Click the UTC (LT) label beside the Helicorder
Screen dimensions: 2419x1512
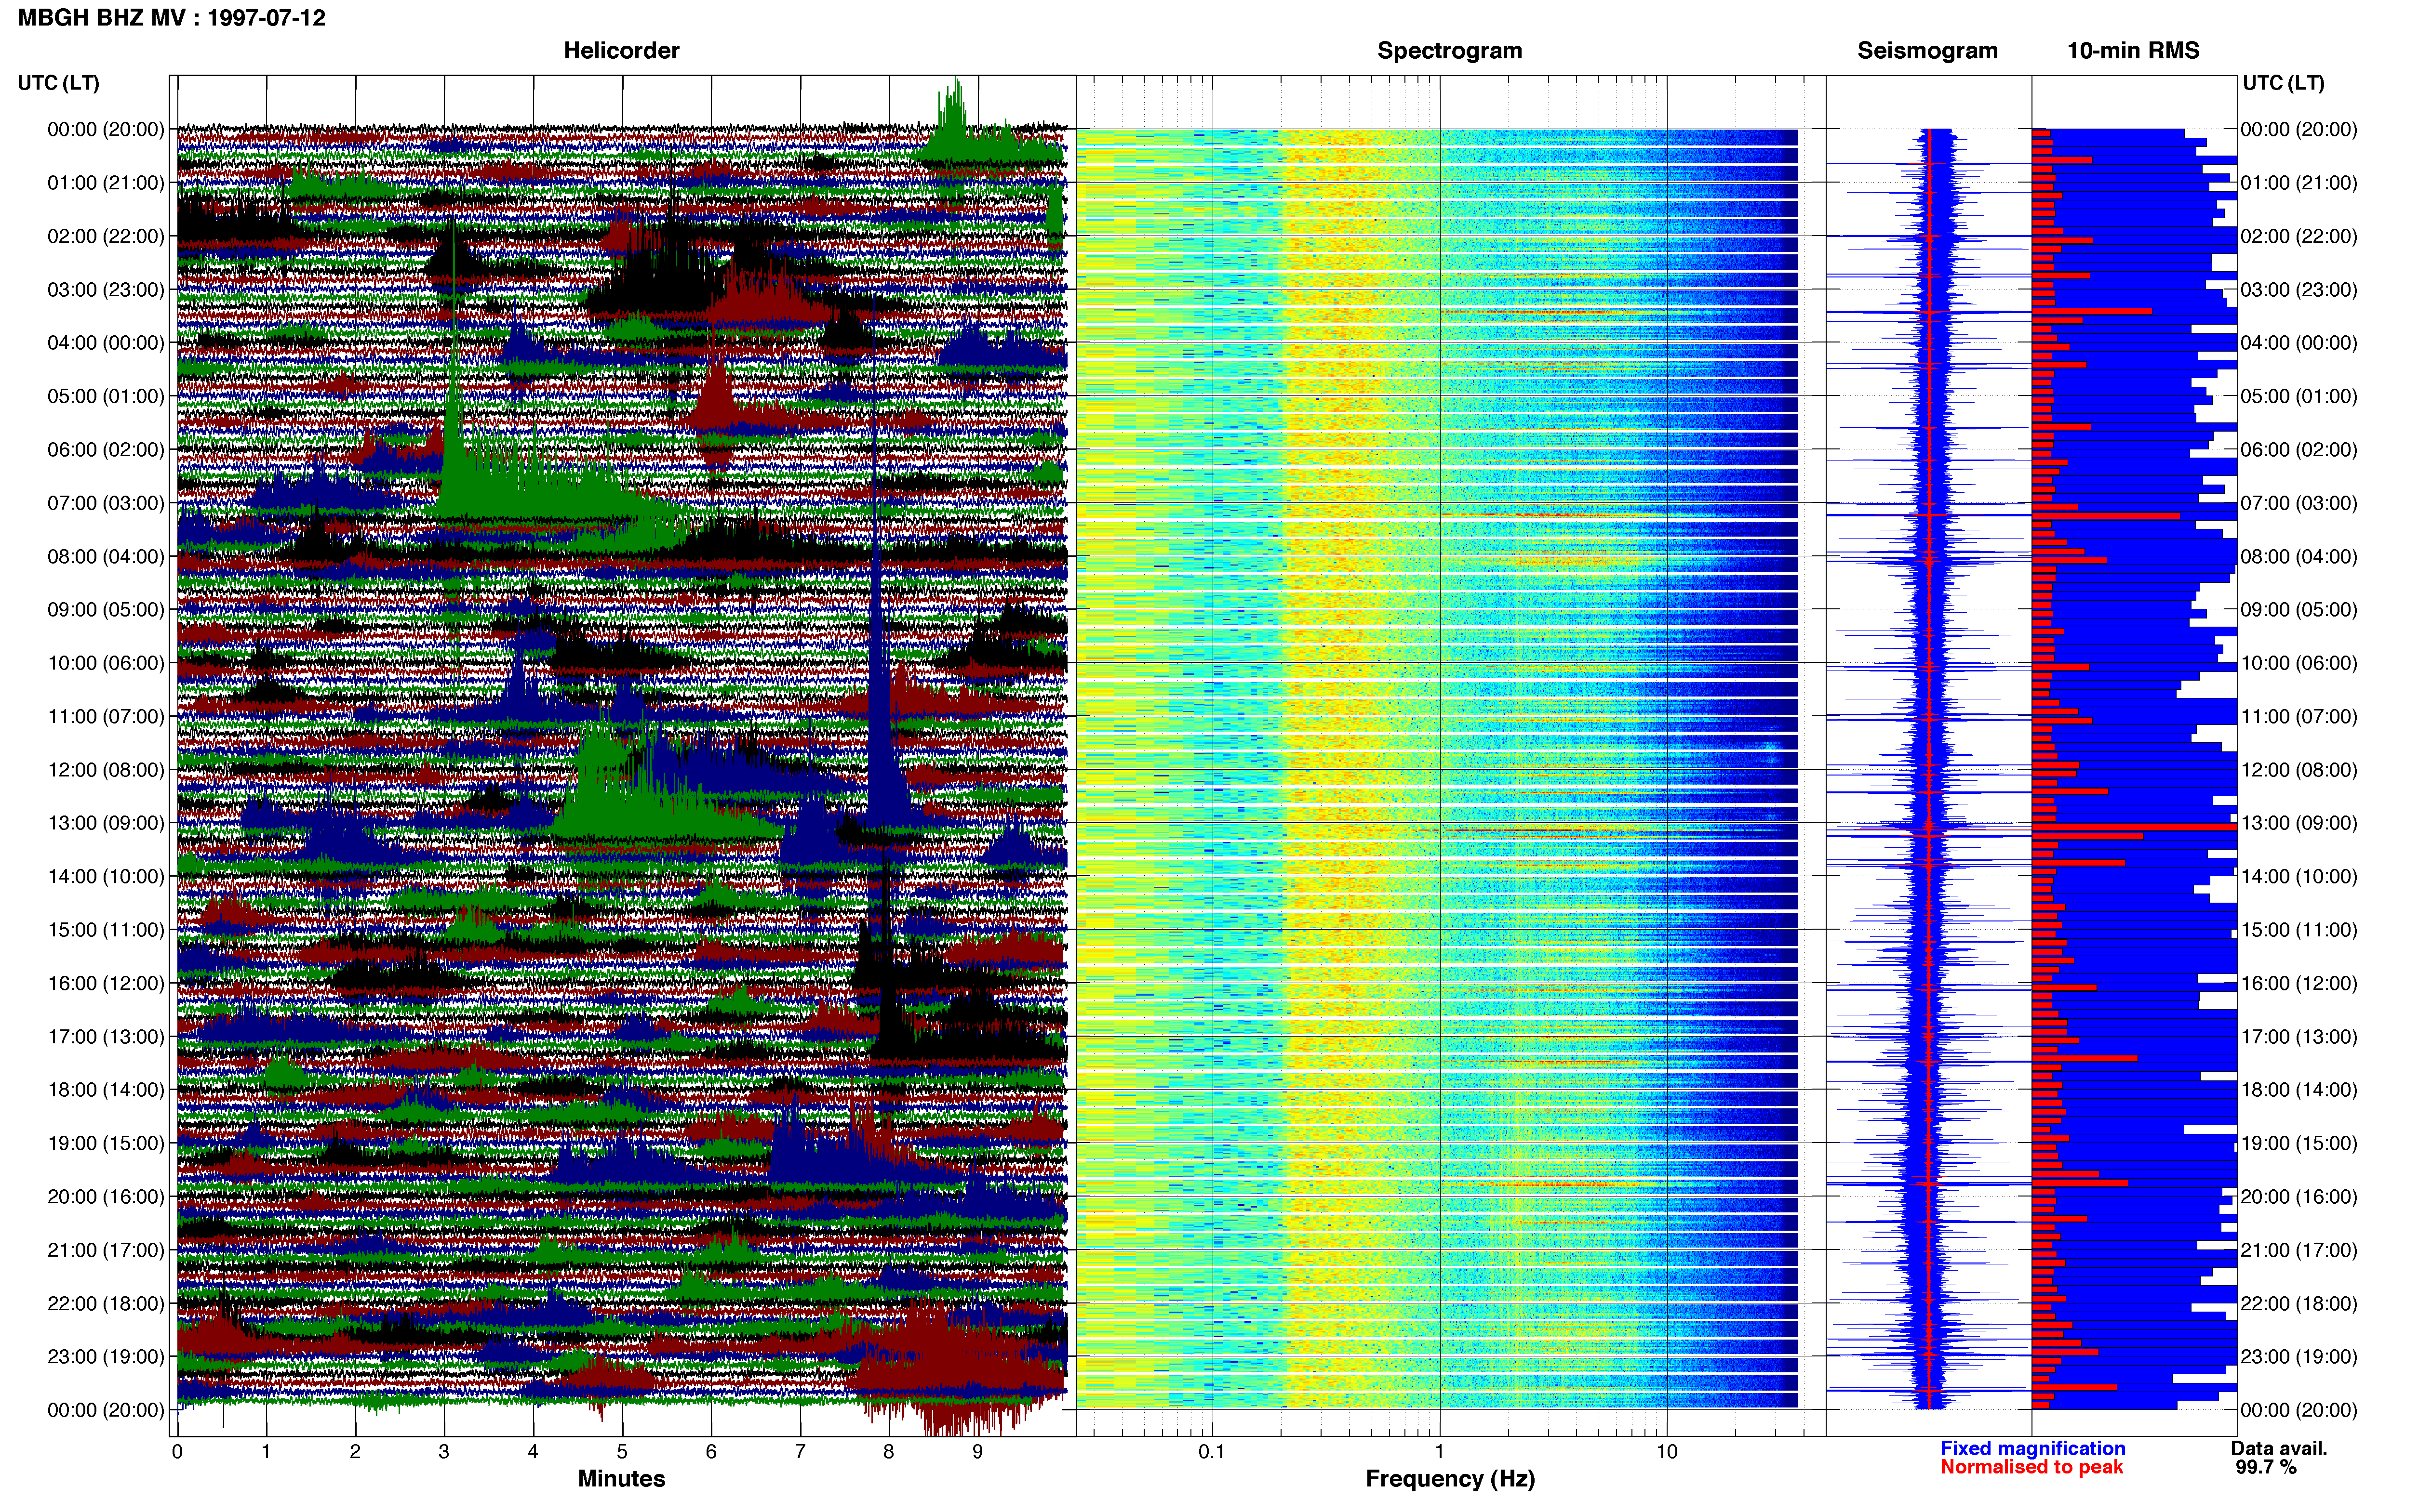coord(59,83)
